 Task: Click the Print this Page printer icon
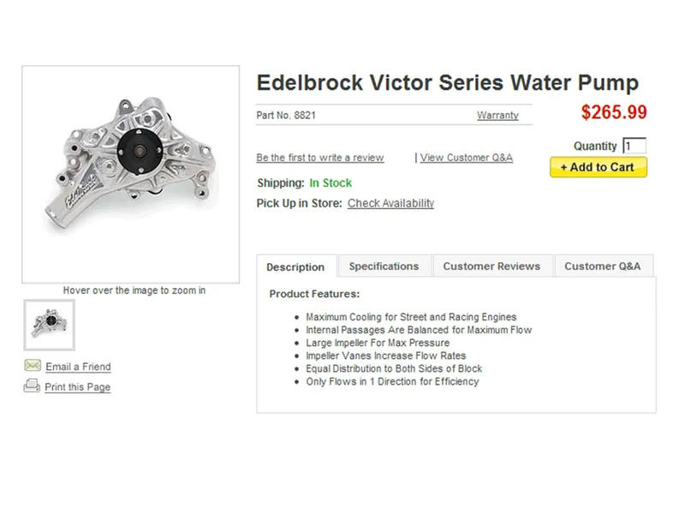click(31, 386)
